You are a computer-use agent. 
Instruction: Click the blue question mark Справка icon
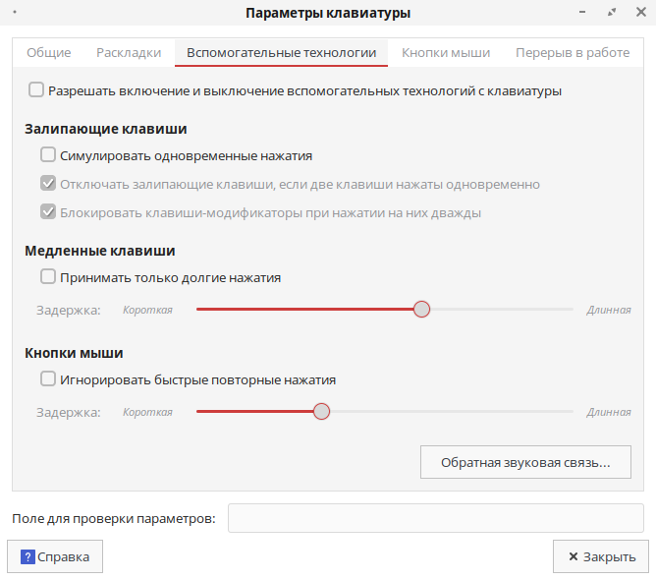tap(27, 557)
